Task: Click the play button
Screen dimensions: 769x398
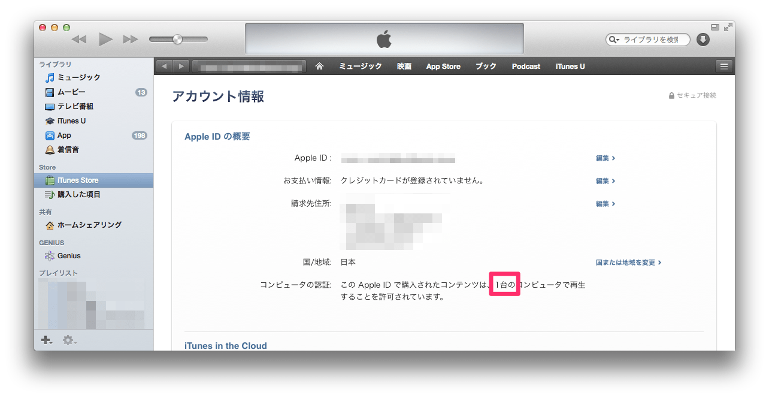Action: tap(105, 40)
